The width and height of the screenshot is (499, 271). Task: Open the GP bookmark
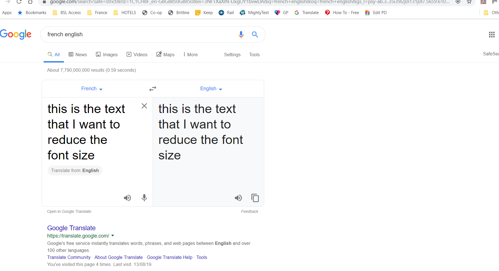[282, 13]
